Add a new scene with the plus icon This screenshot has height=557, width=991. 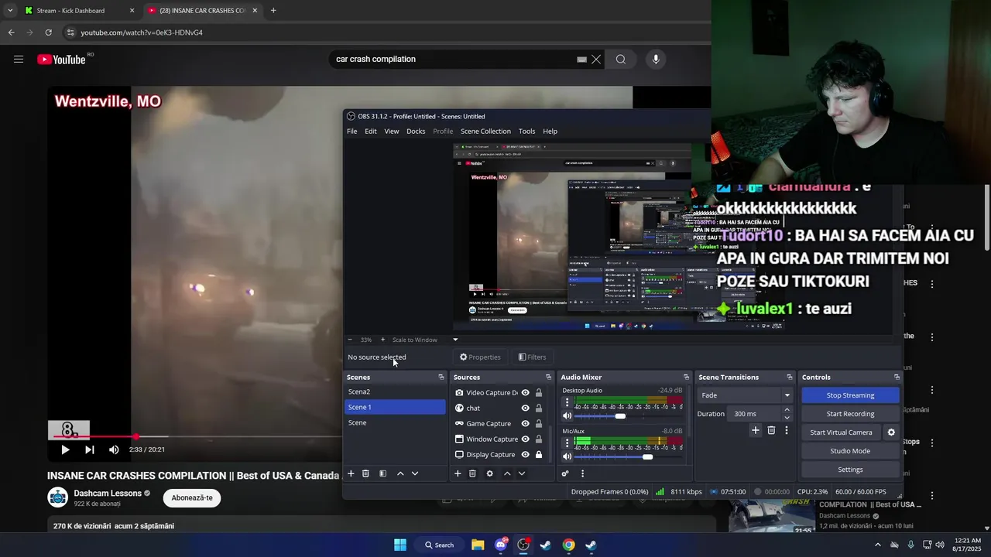(x=351, y=473)
